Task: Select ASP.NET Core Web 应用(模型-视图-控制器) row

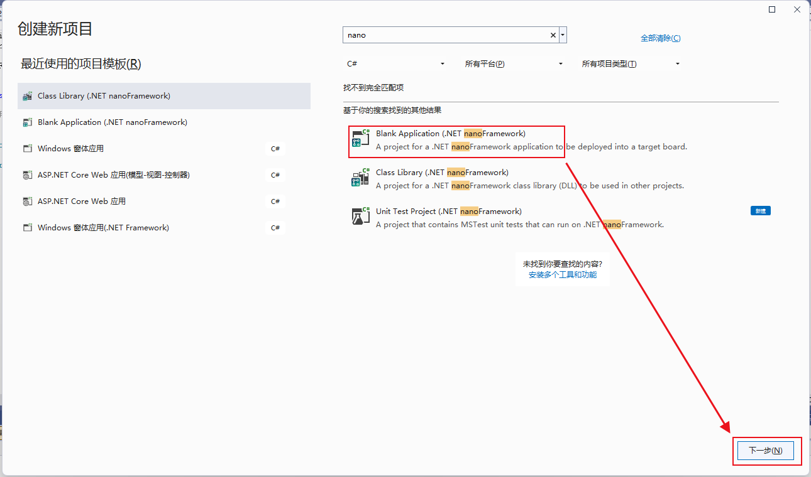Action: (x=164, y=175)
